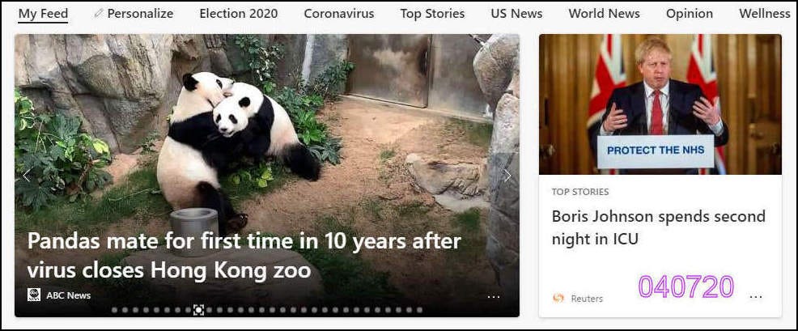Select the last carousel indicator dot
Viewport: 798px width, 331px height.
419,310
